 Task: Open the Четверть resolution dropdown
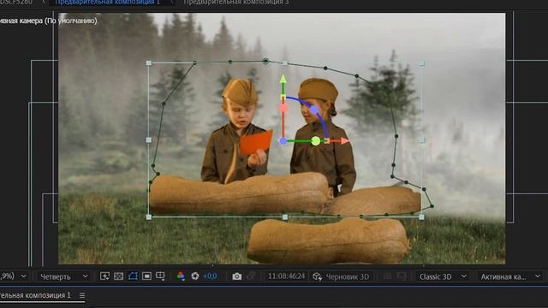coord(63,276)
